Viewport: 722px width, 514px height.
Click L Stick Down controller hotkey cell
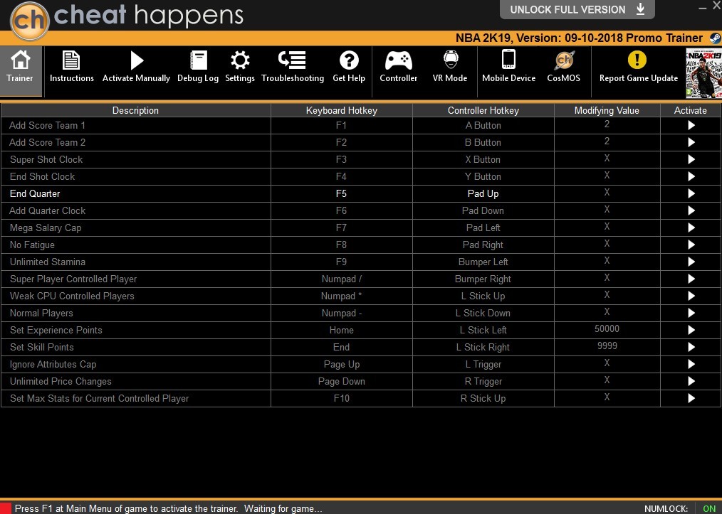pos(483,313)
